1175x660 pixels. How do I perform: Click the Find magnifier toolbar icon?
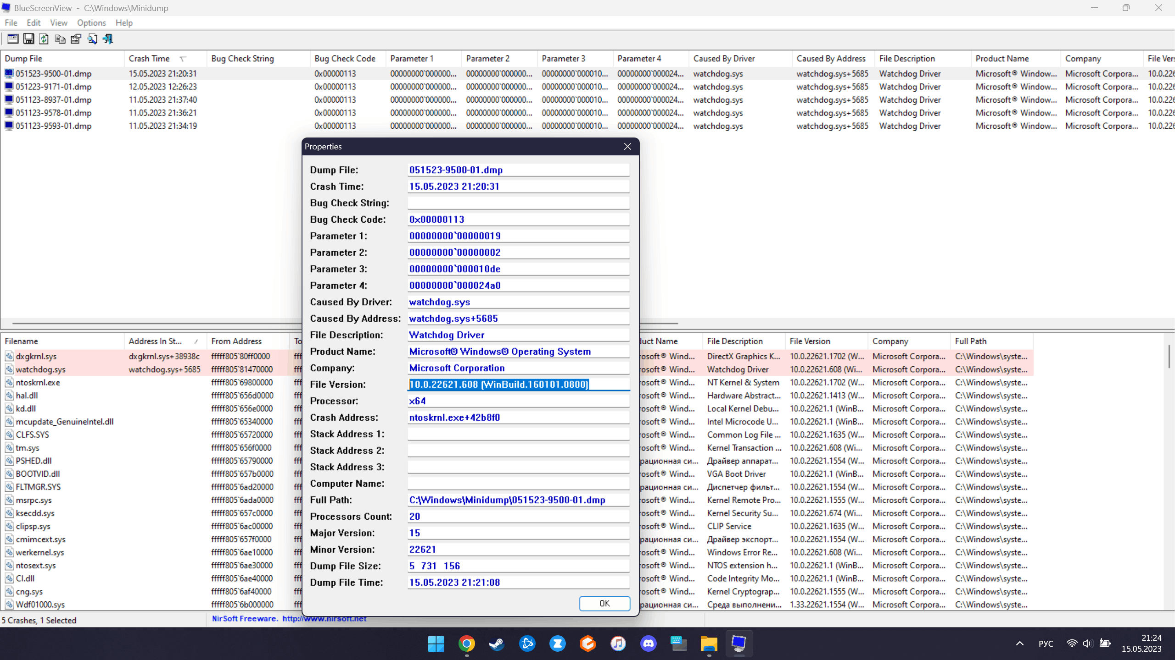click(92, 39)
